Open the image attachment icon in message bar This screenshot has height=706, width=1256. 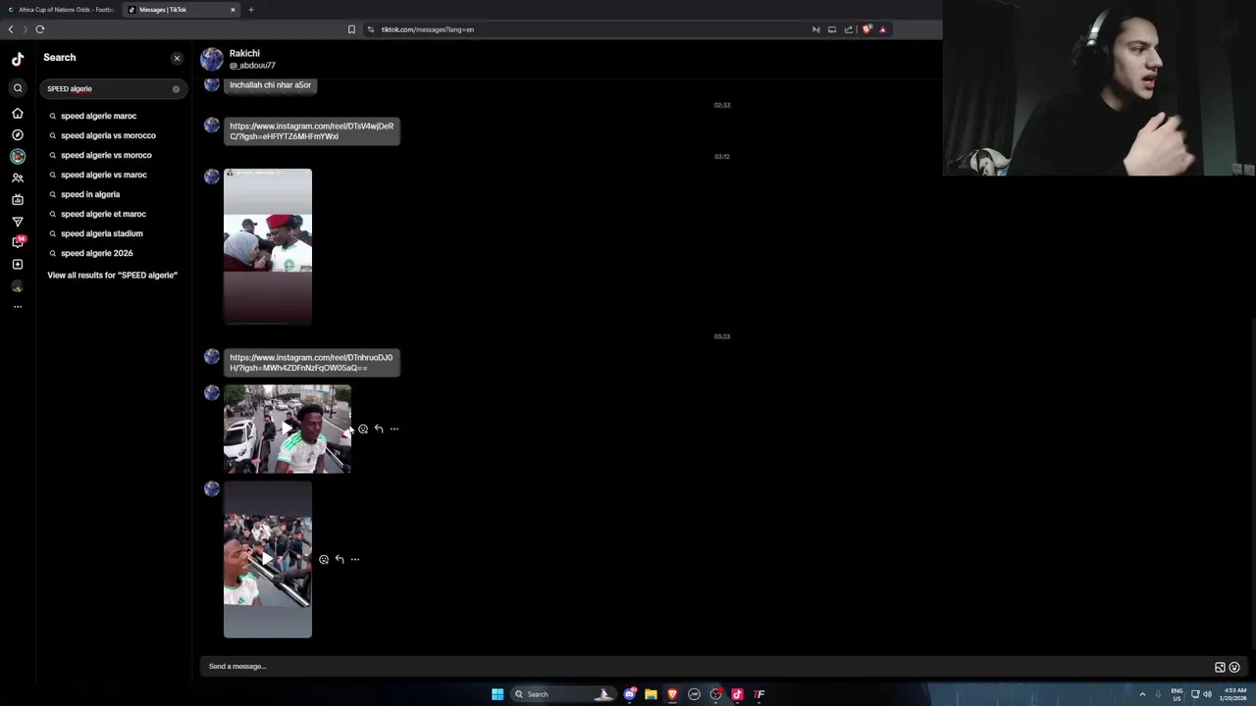(1220, 667)
